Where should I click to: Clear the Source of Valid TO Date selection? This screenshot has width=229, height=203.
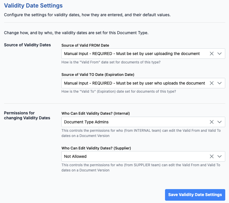point(212,83)
